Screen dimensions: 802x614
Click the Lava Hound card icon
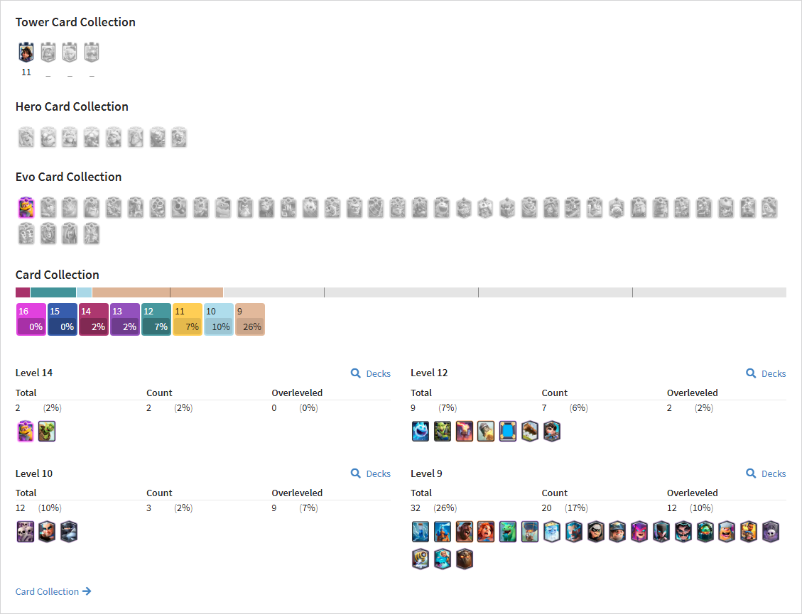click(x=465, y=559)
